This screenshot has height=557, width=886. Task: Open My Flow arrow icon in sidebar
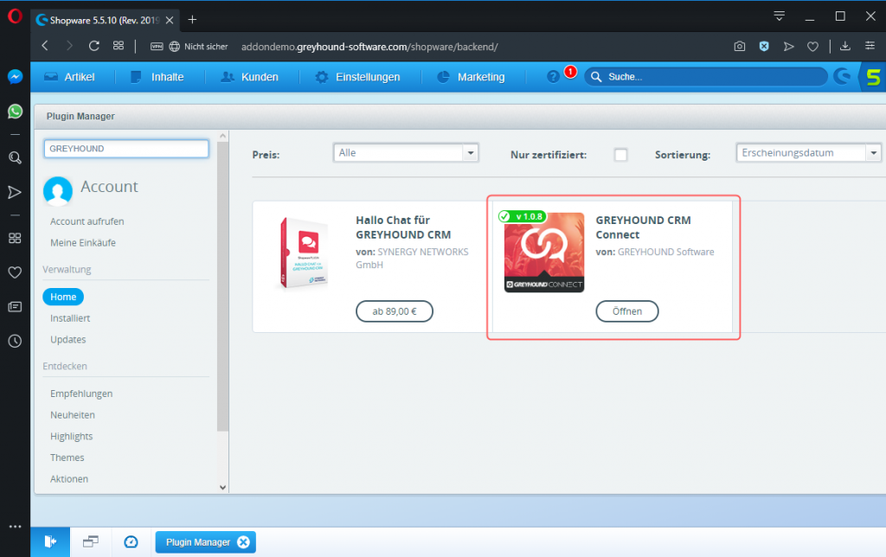click(16, 193)
